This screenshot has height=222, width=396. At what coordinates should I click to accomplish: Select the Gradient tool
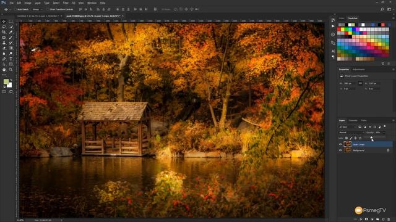[x=11, y=48]
